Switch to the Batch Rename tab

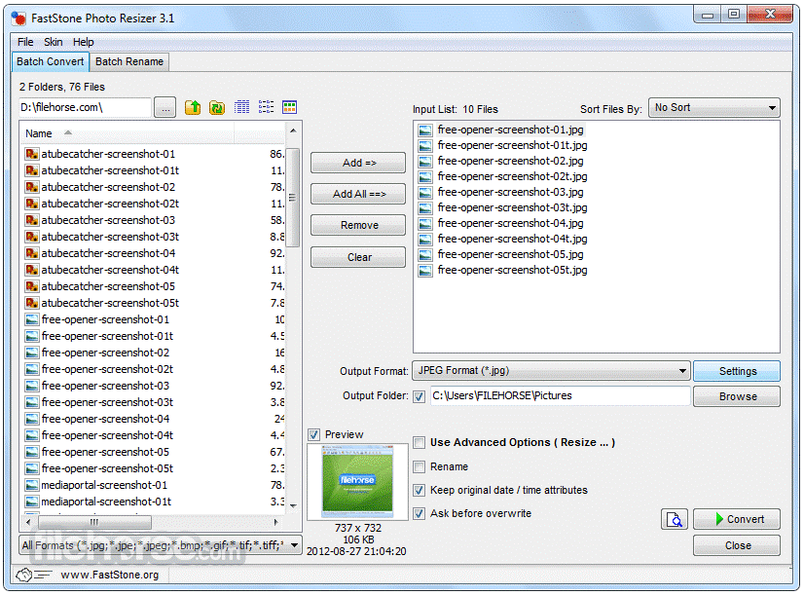click(x=129, y=61)
